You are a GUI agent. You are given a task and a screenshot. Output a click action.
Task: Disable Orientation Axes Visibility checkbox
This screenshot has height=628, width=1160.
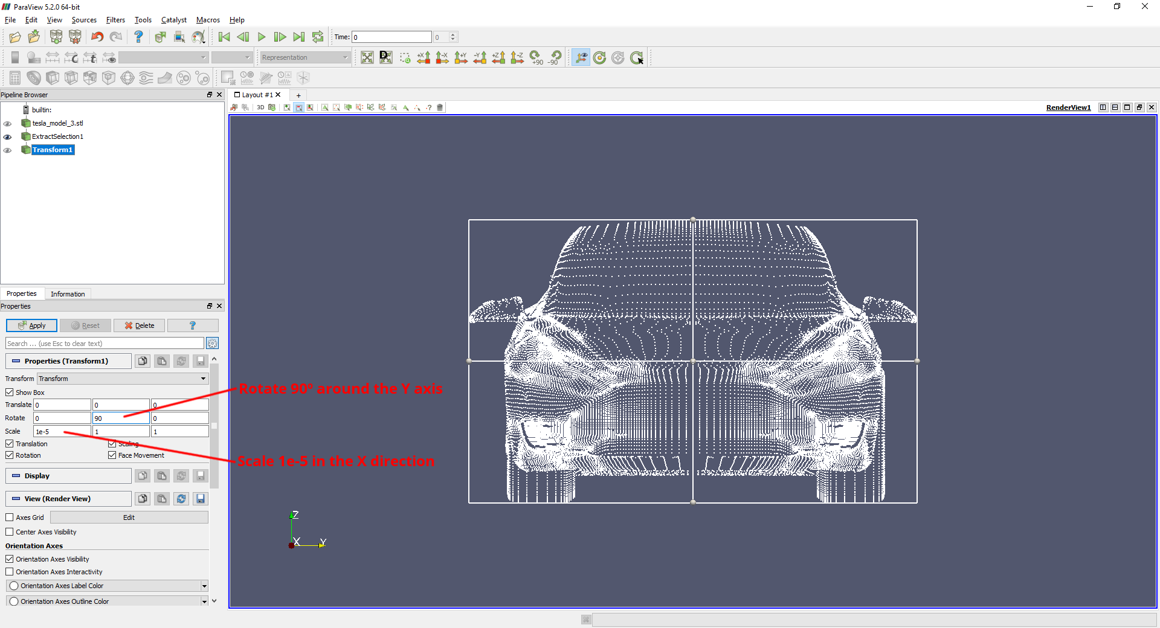pos(10,559)
